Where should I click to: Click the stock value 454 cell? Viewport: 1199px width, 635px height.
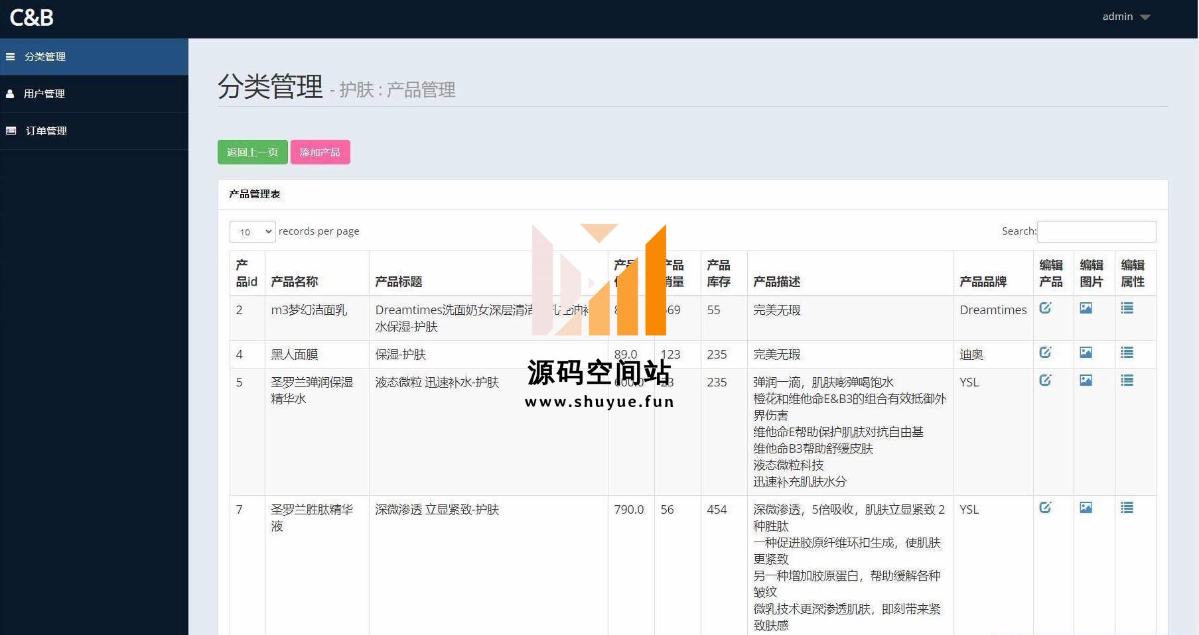(x=724, y=565)
